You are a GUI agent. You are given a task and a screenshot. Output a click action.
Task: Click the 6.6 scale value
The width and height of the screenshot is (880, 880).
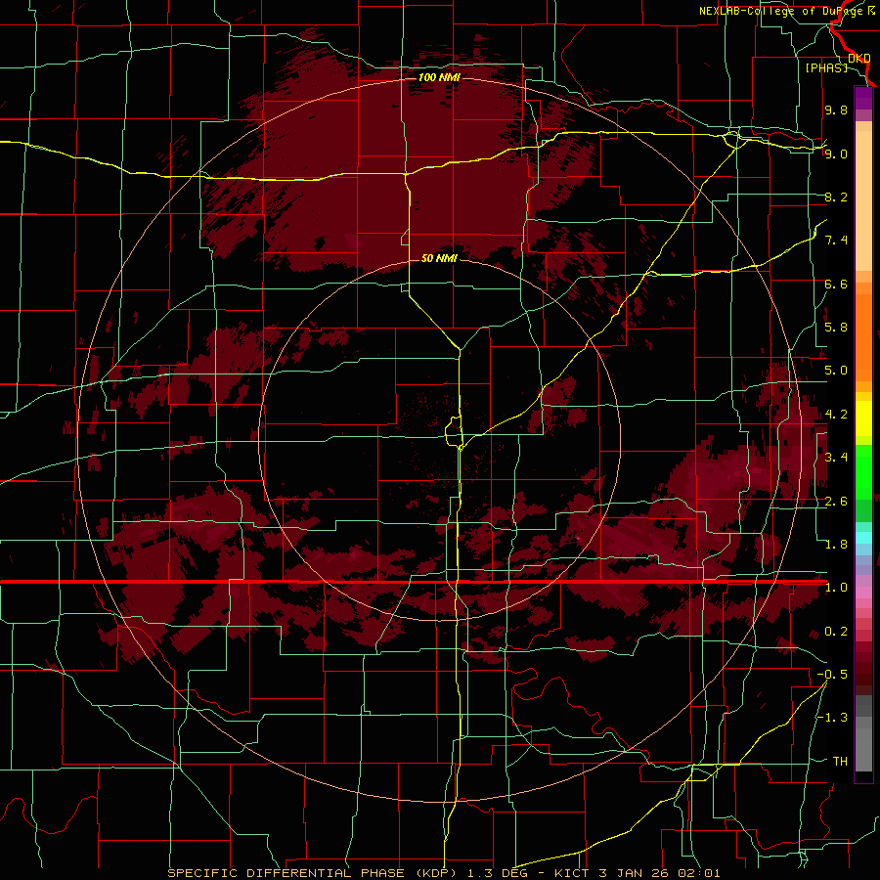[x=836, y=284]
